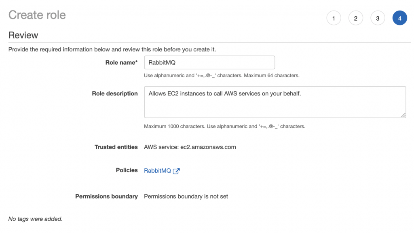The image size is (414, 233).
Task: Focus the Role description text area
Action: (x=275, y=102)
